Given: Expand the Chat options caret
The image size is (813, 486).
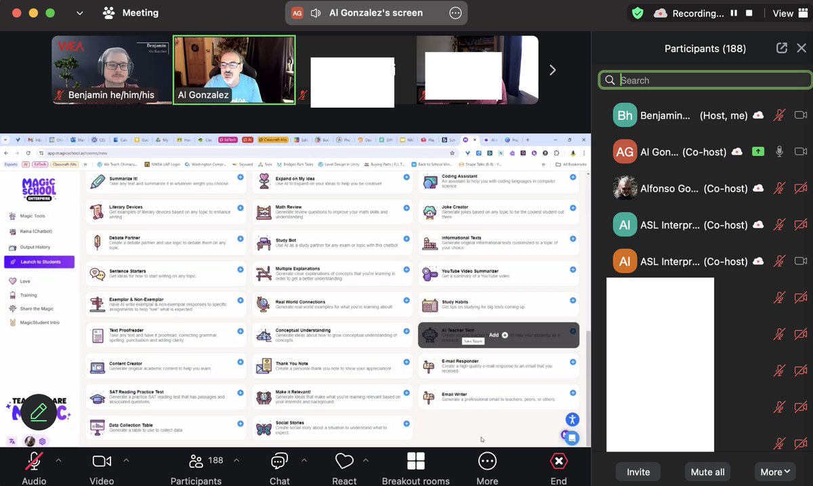Looking at the screenshot, I should pyautogui.click(x=304, y=460).
